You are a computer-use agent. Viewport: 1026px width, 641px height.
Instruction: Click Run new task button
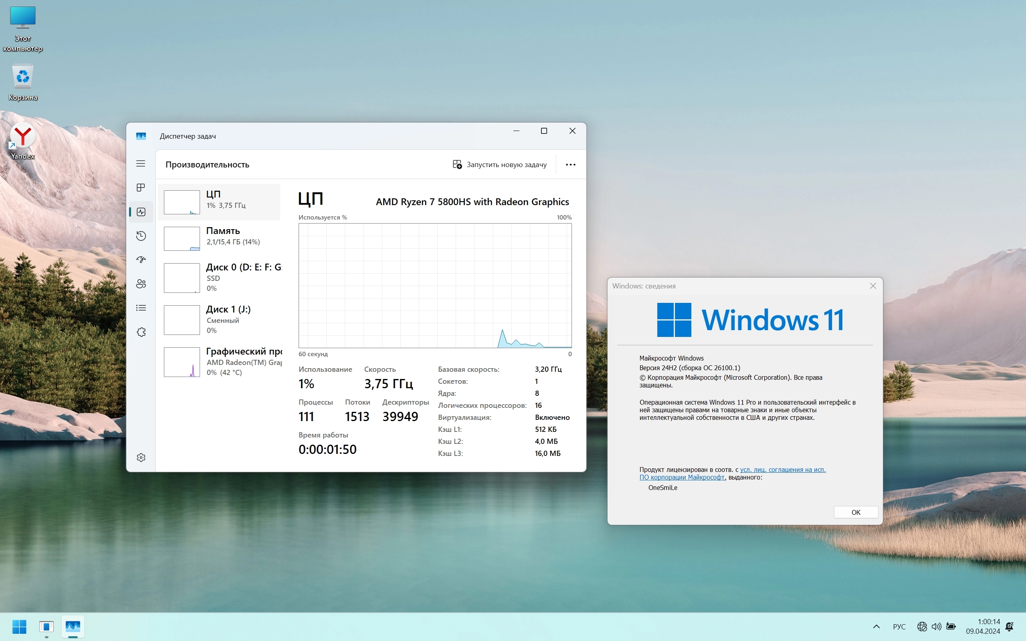tap(499, 165)
